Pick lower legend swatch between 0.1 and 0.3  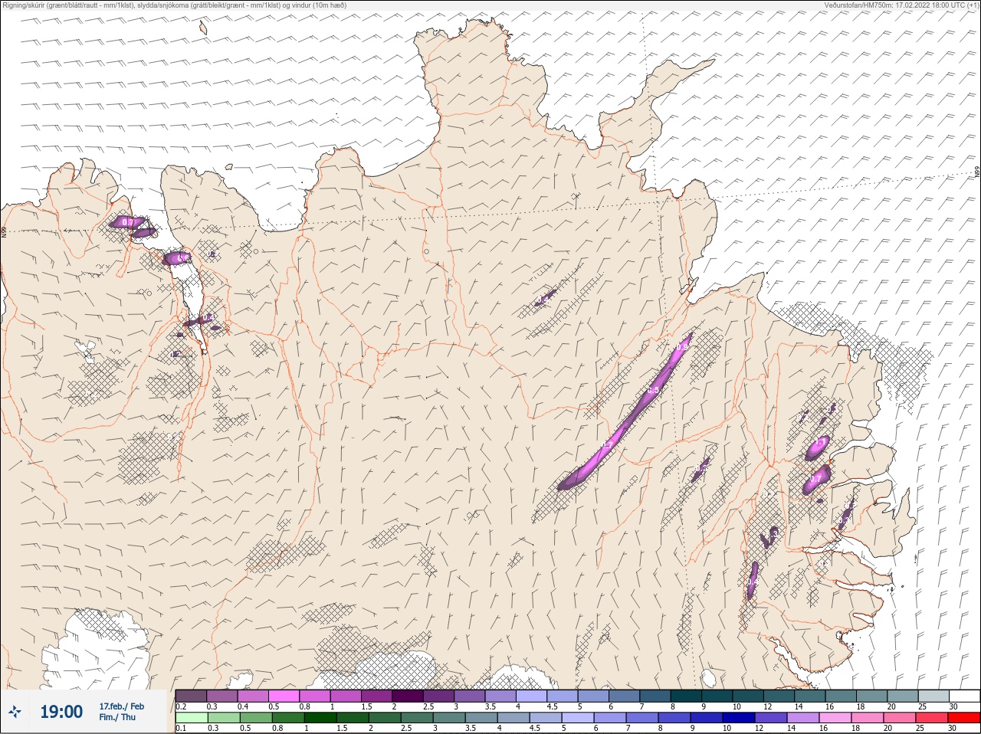pyautogui.click(x=191, y=718)
